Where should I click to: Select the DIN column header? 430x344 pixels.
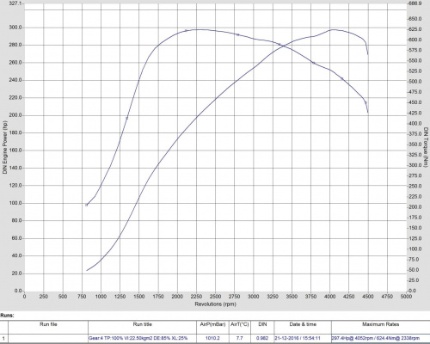262,324
